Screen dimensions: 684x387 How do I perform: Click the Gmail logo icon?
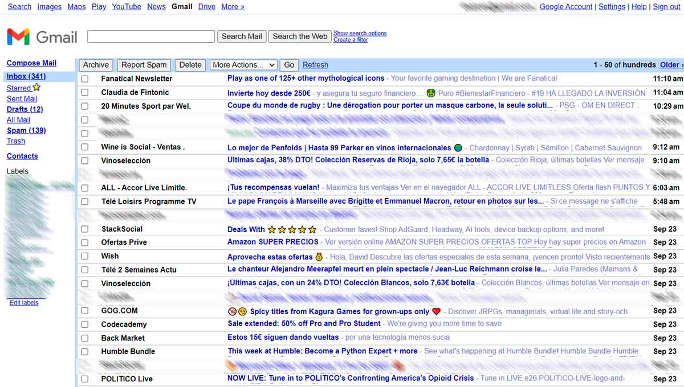pyautogui.click(x=18, y=37)
